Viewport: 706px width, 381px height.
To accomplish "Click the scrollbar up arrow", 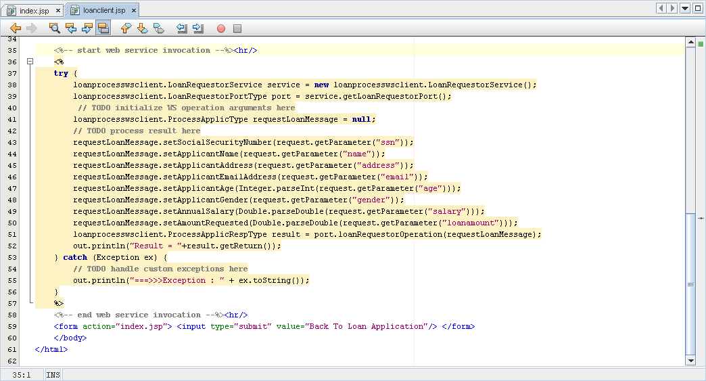I will (x=690, y=43).
